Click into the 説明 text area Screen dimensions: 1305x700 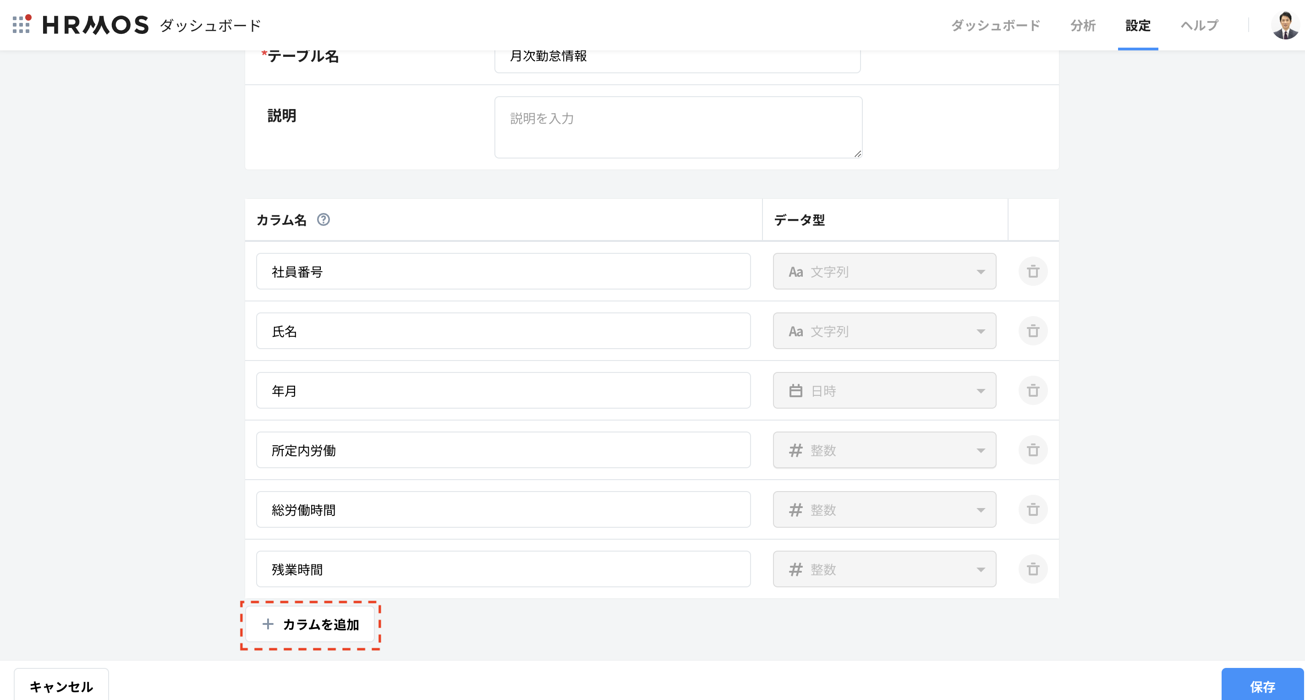[x=678, y=128]
